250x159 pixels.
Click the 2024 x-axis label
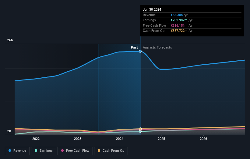pos(120,139)
